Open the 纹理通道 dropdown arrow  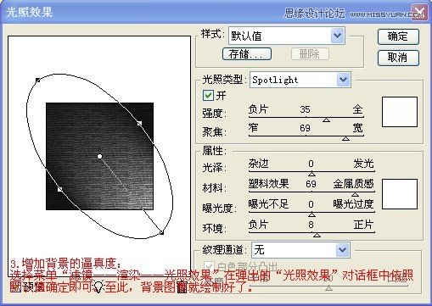342,250
